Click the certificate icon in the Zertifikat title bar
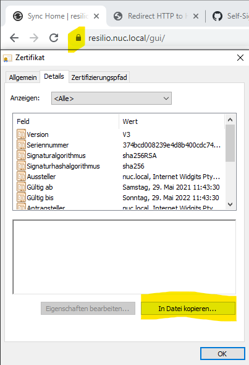249x365 pixels. pos(7,58)
